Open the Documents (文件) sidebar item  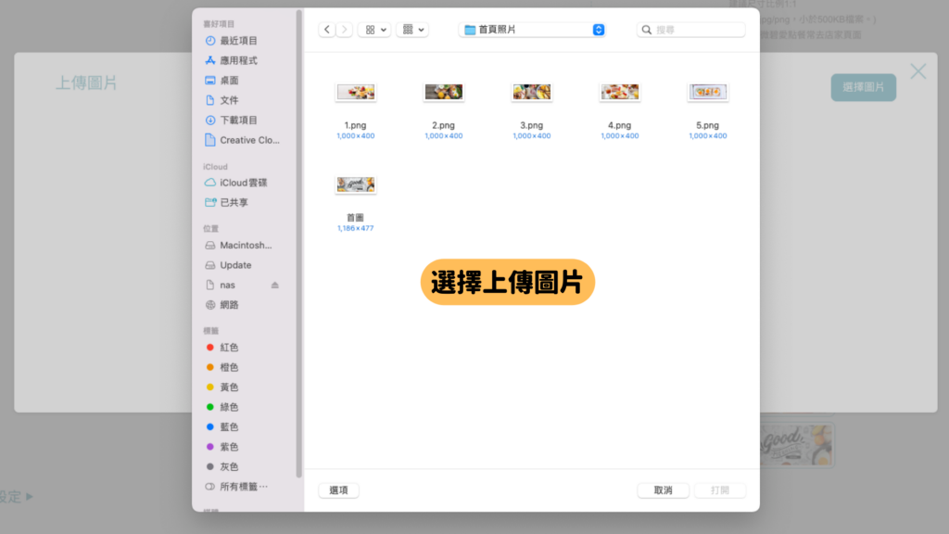[x=229, y=100]
